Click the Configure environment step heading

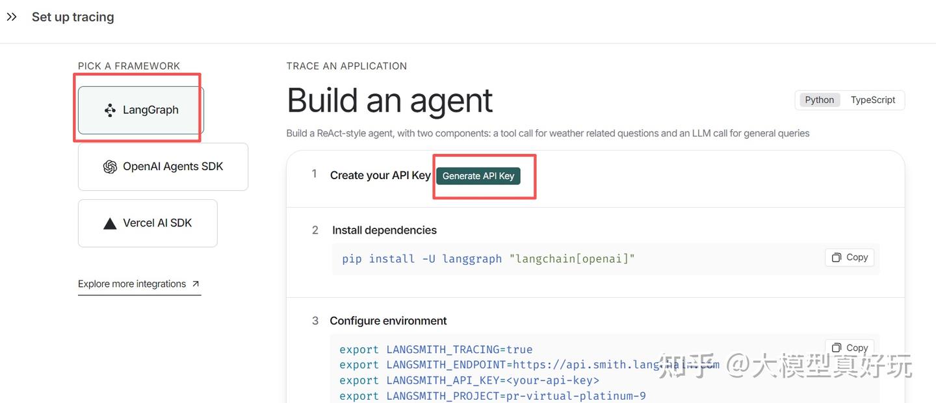(x=388, y=320)
